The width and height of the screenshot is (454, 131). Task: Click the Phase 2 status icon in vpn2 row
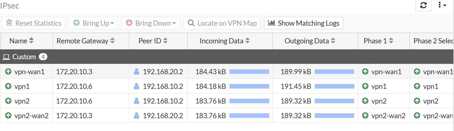[x=417, y=101]
